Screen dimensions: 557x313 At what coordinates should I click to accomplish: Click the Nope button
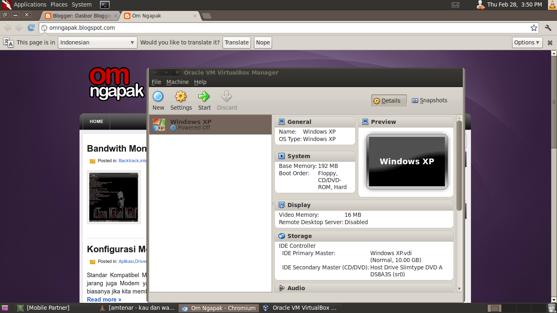pyautogui.click(x=263, y=42)
